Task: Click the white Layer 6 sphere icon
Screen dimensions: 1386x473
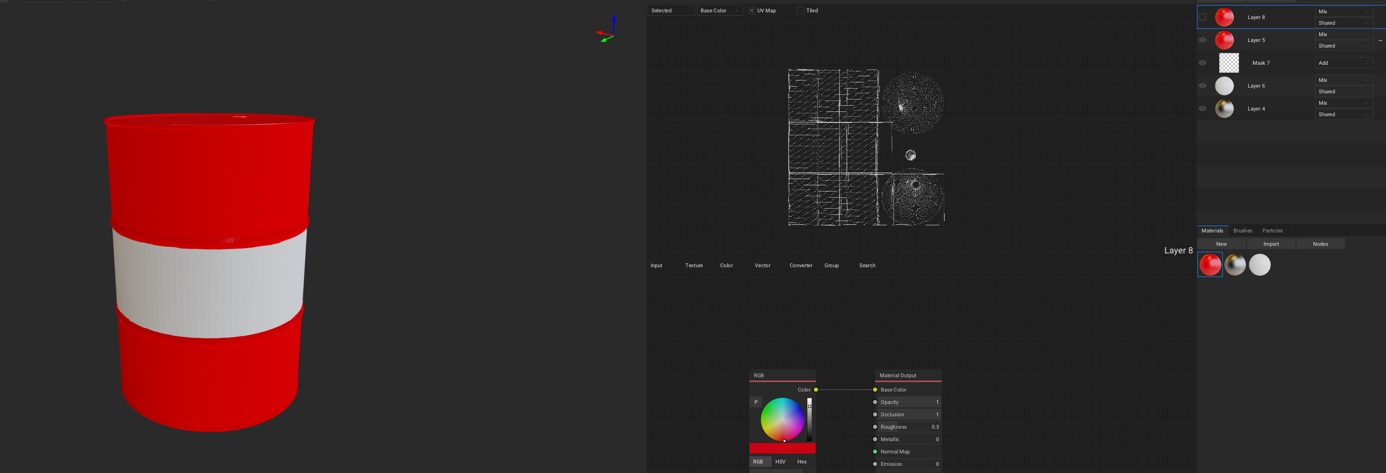Action: (1224, 86)
